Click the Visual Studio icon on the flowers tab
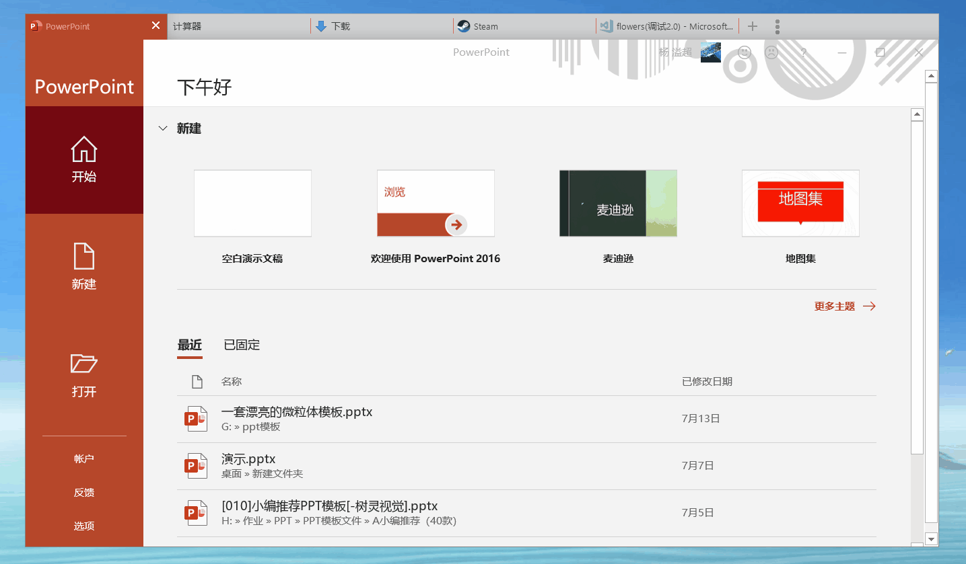 pos(605,26)
